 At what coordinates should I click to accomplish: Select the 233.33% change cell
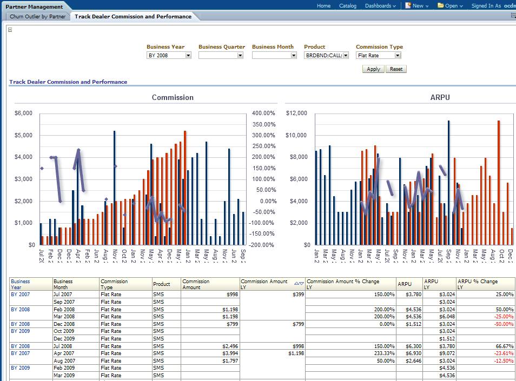tap(351, 353)
